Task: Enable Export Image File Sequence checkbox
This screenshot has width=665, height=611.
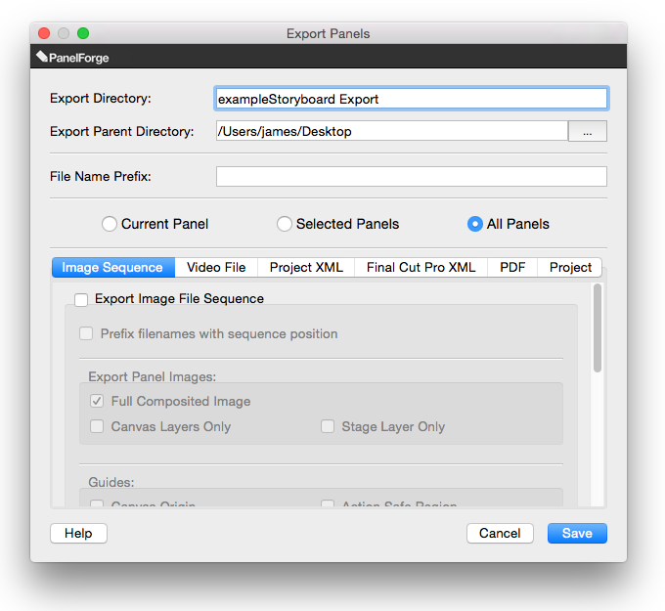Action: tap(81, 299)
